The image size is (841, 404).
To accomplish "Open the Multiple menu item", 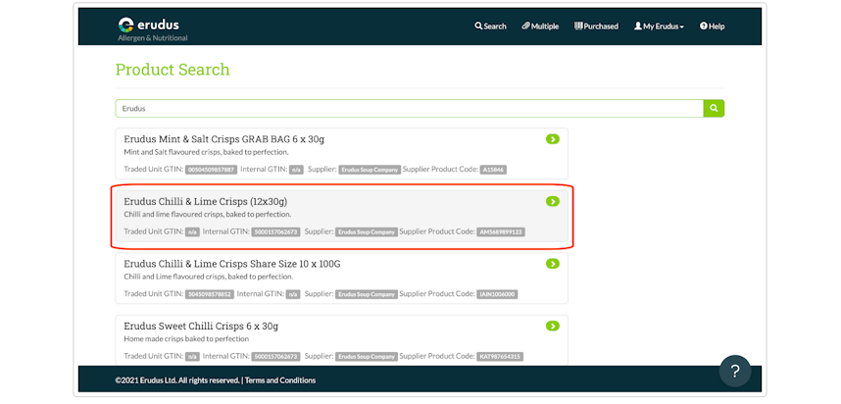I will coord(540,26).
